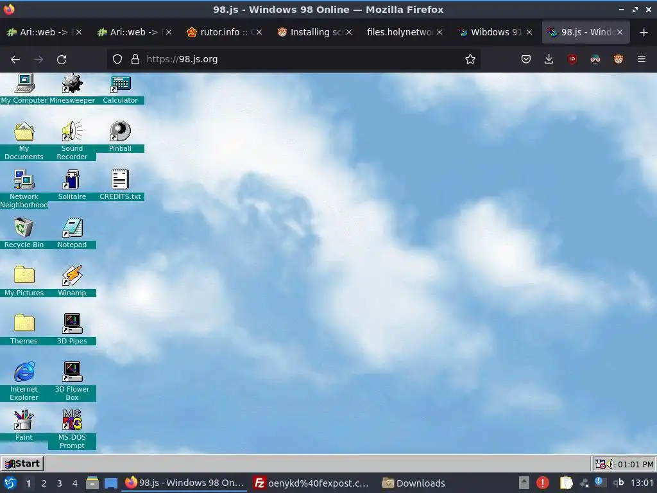
Task: Save page to Pocket
Action: [x=526, y=59]
